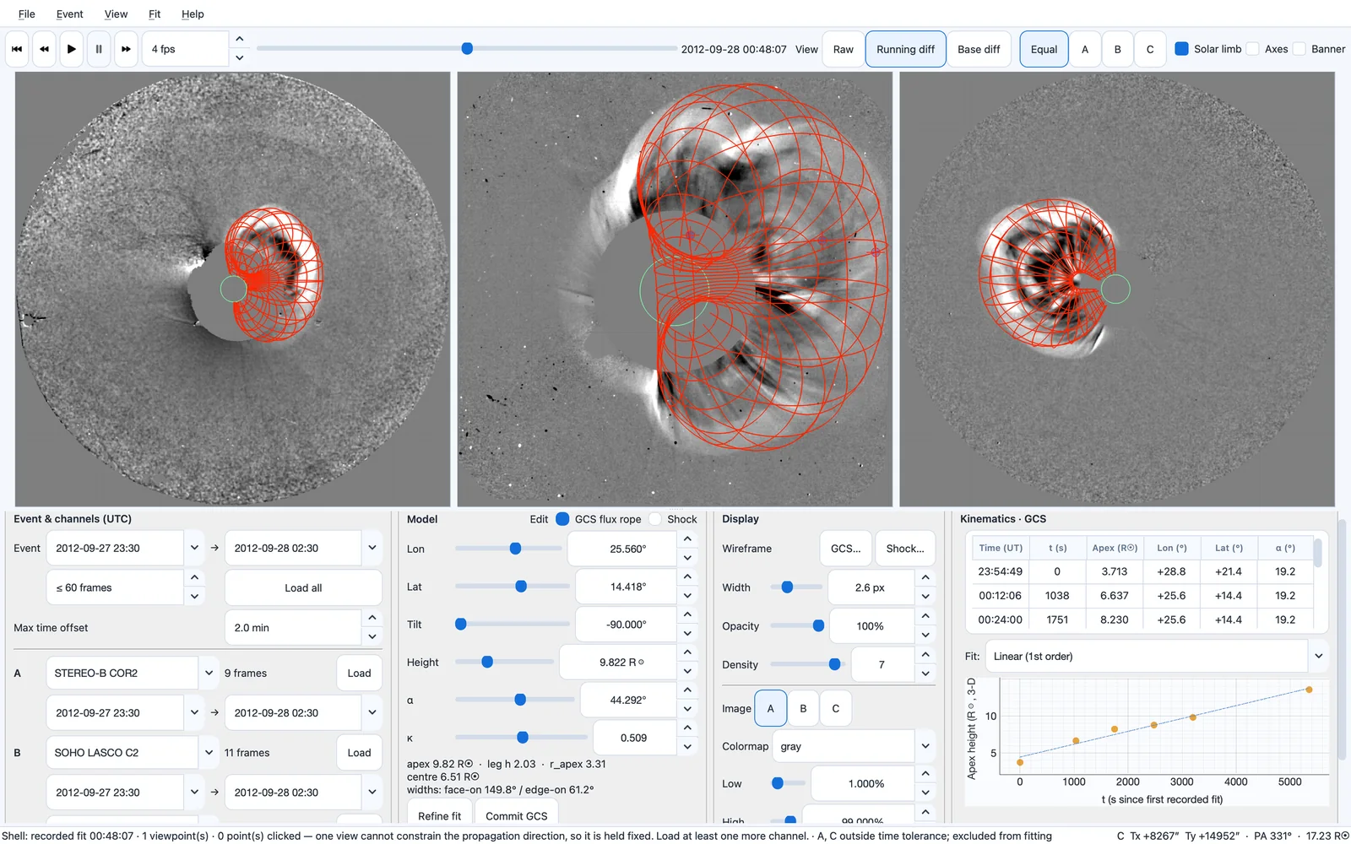Skip forward with the fast-forward icon

(x=126, y=49)
